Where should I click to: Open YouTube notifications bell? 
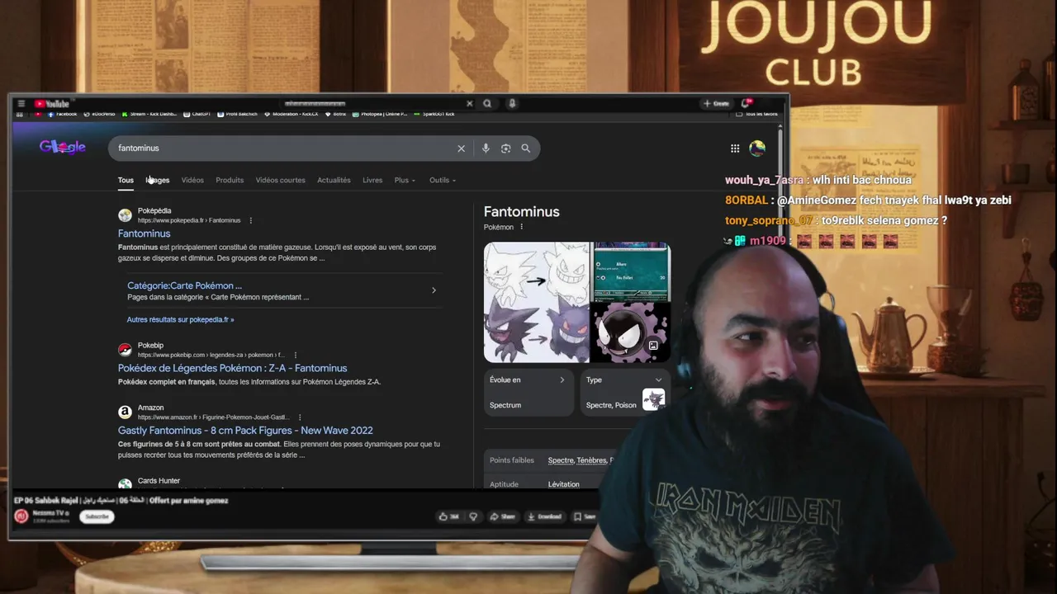(746, 103)
